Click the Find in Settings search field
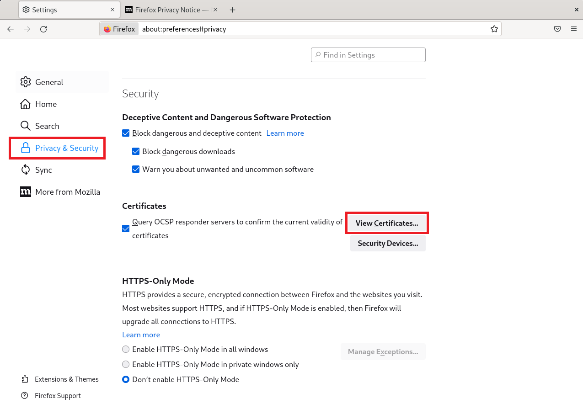The width and height of the screenshot is (583, 415). click(368, 55)
